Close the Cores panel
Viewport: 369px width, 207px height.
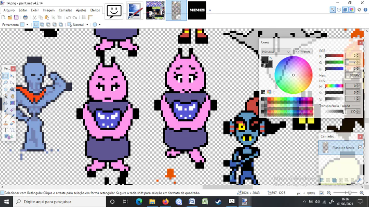pos(360,43)
